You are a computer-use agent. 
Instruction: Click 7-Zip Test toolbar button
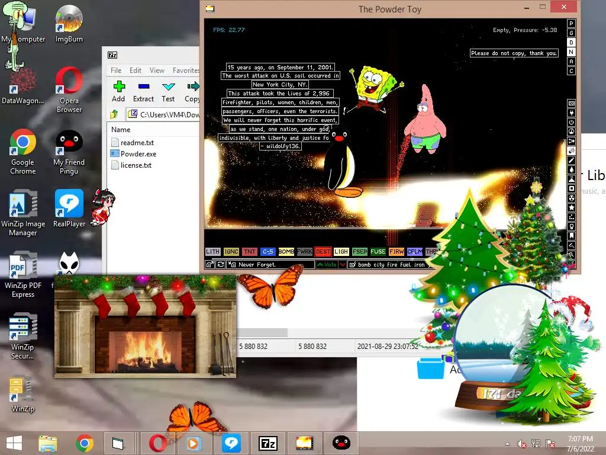click(x=168, y=91)
